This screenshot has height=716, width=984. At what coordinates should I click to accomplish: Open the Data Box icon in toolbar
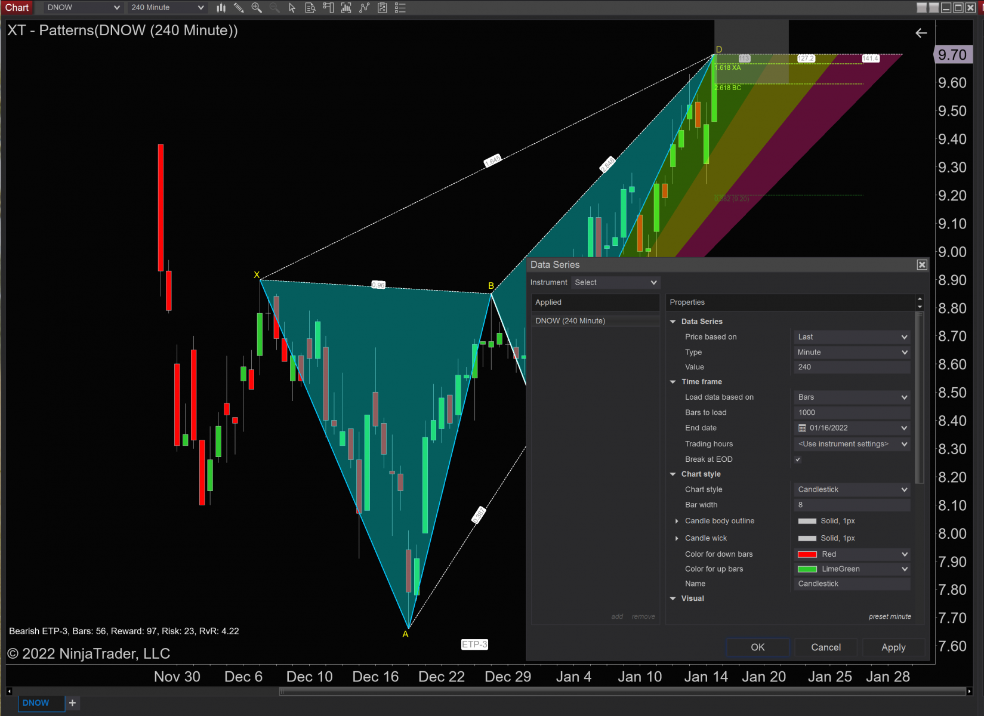click(310, 8)
